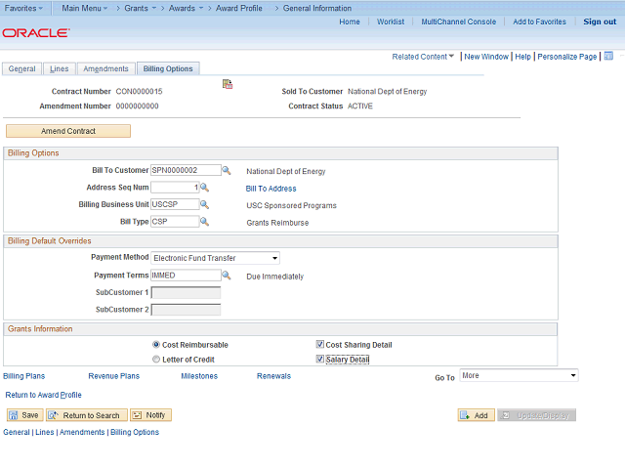This screenshot has width=625, height=469.
Task: Click the Amend Contract button
Action: click(x=68, y=131)
